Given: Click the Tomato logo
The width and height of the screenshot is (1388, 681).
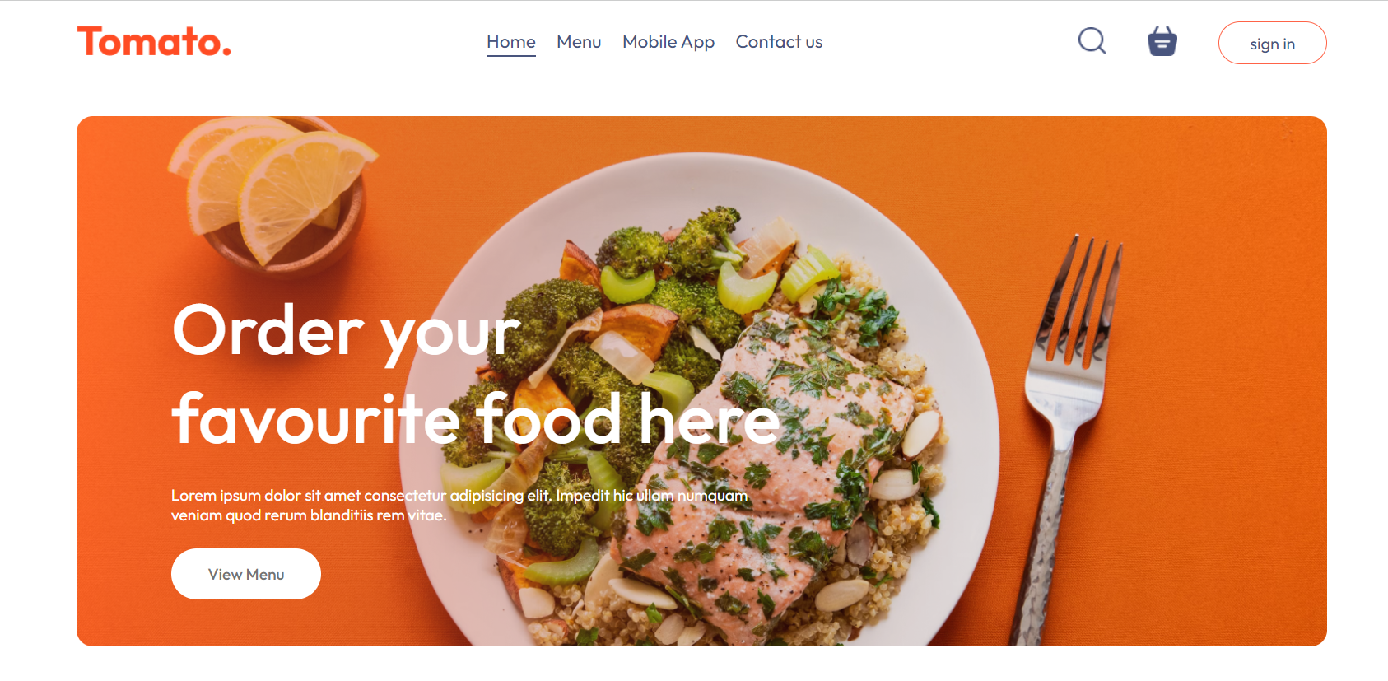Looking at the screenshot, I should pyautogui.click(x=154, y=41).
